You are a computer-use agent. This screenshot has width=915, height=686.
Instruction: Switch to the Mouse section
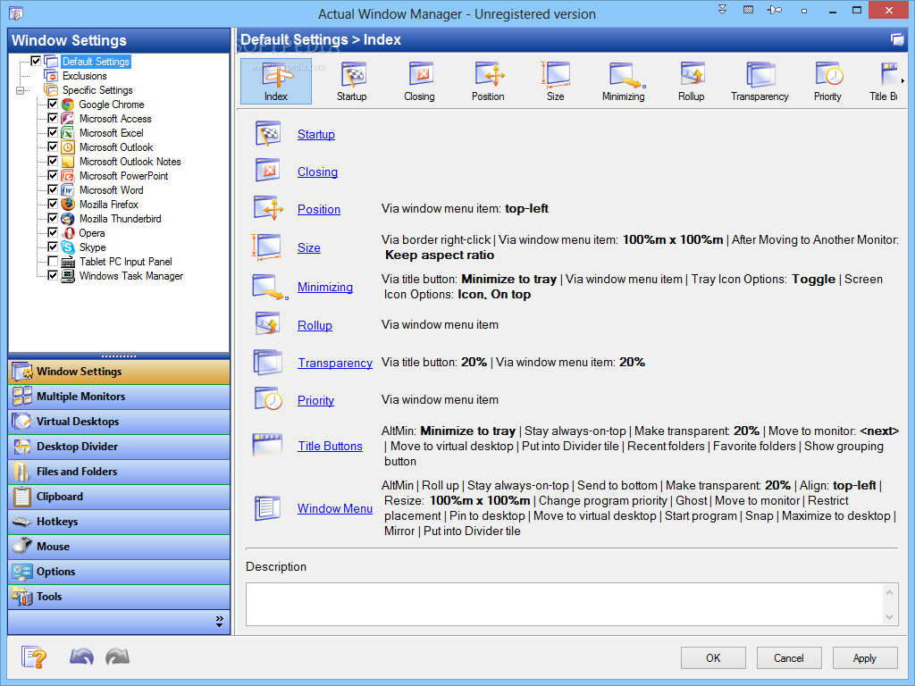point(119,548)
